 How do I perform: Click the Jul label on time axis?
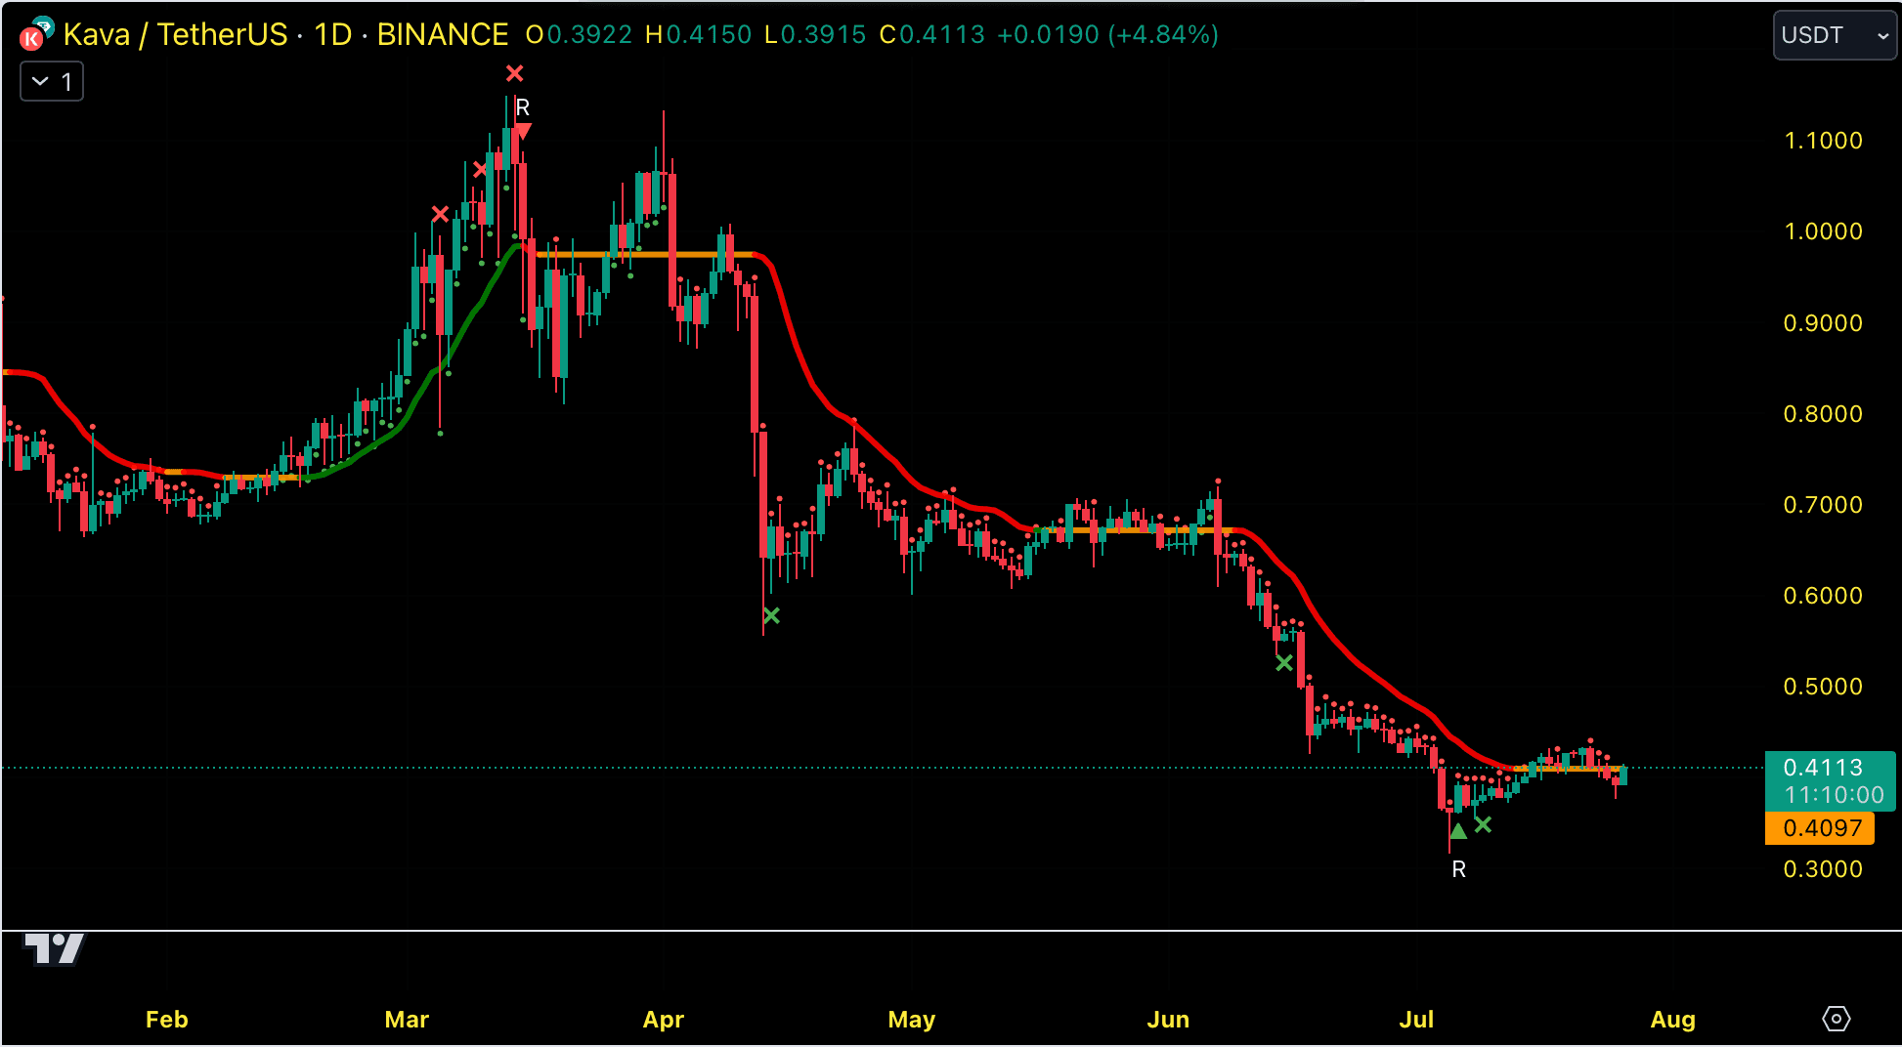tap(1416, 1020)
